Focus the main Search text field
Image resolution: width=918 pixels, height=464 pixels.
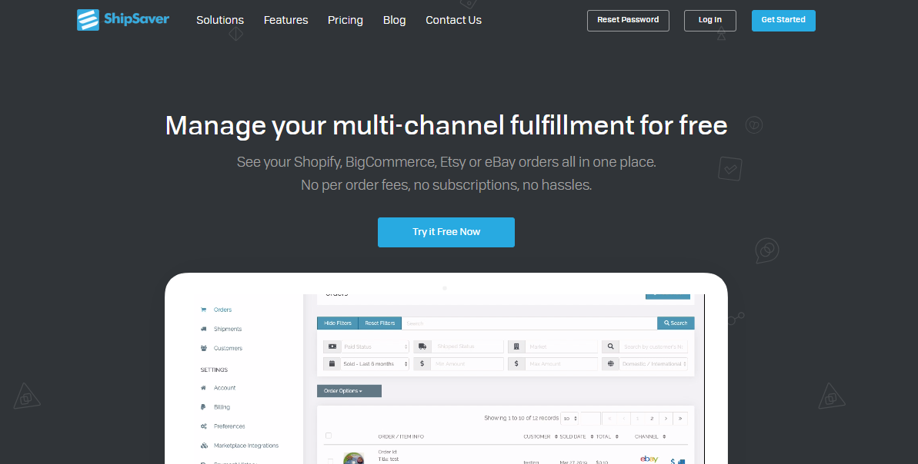(529, 323)
